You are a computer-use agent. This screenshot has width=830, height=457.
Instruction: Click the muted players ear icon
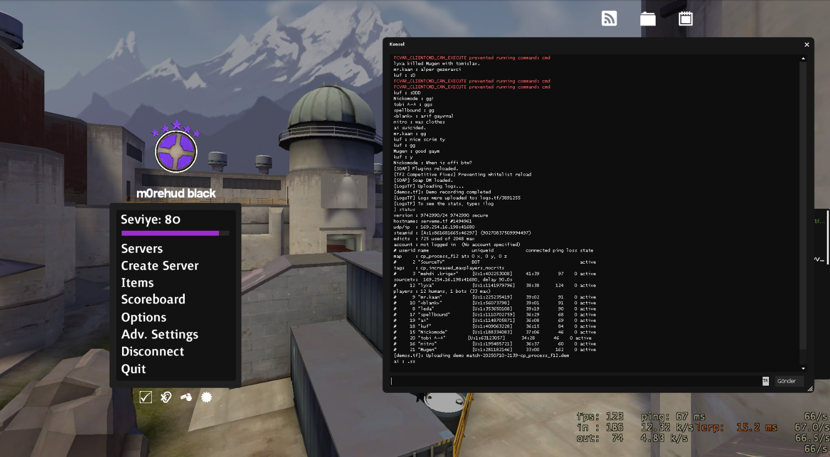tap(166, 397)
